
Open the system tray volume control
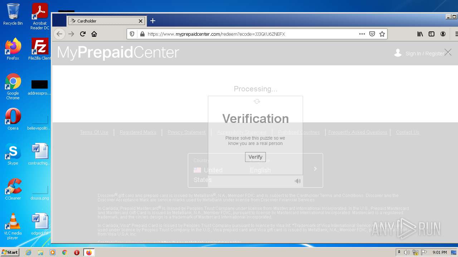(x=407, y=252)
